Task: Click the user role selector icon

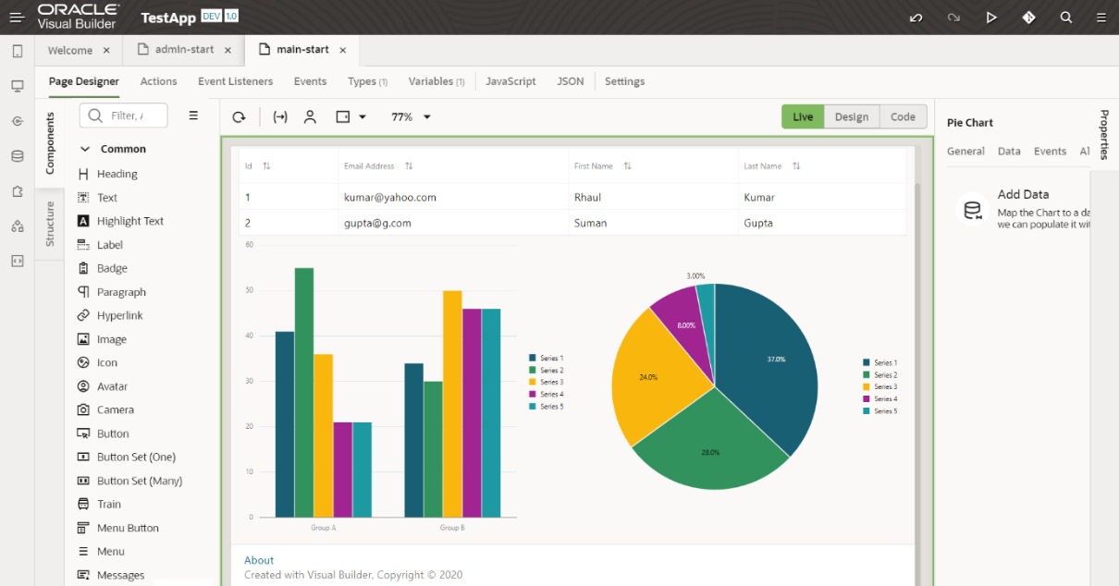Action: tap(310, 117)
